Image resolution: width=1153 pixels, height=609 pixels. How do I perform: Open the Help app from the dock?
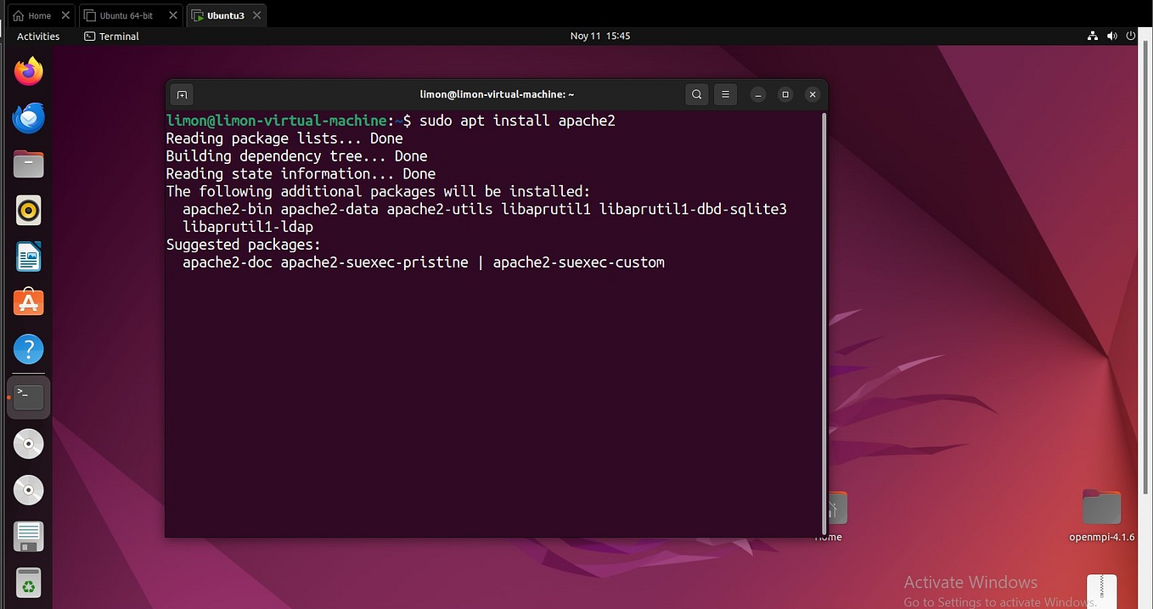point(28,349)
